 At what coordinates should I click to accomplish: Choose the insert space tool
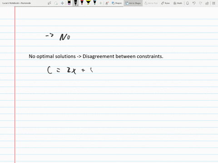[62, 3]
